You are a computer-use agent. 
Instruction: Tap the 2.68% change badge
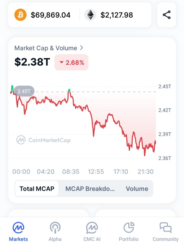[x=72, y=62]
